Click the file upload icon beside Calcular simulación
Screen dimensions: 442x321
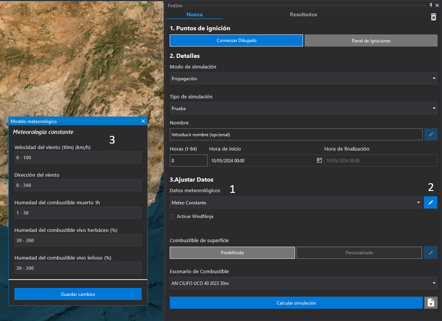430,303
